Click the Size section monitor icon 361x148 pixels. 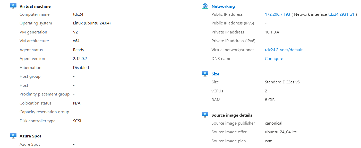tap(205, 74)
